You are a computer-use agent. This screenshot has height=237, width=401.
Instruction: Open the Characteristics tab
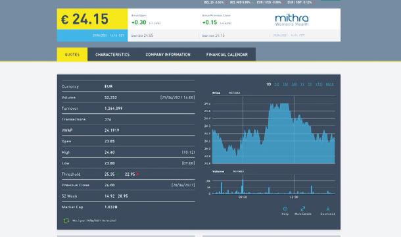click(x=112, y=55)
